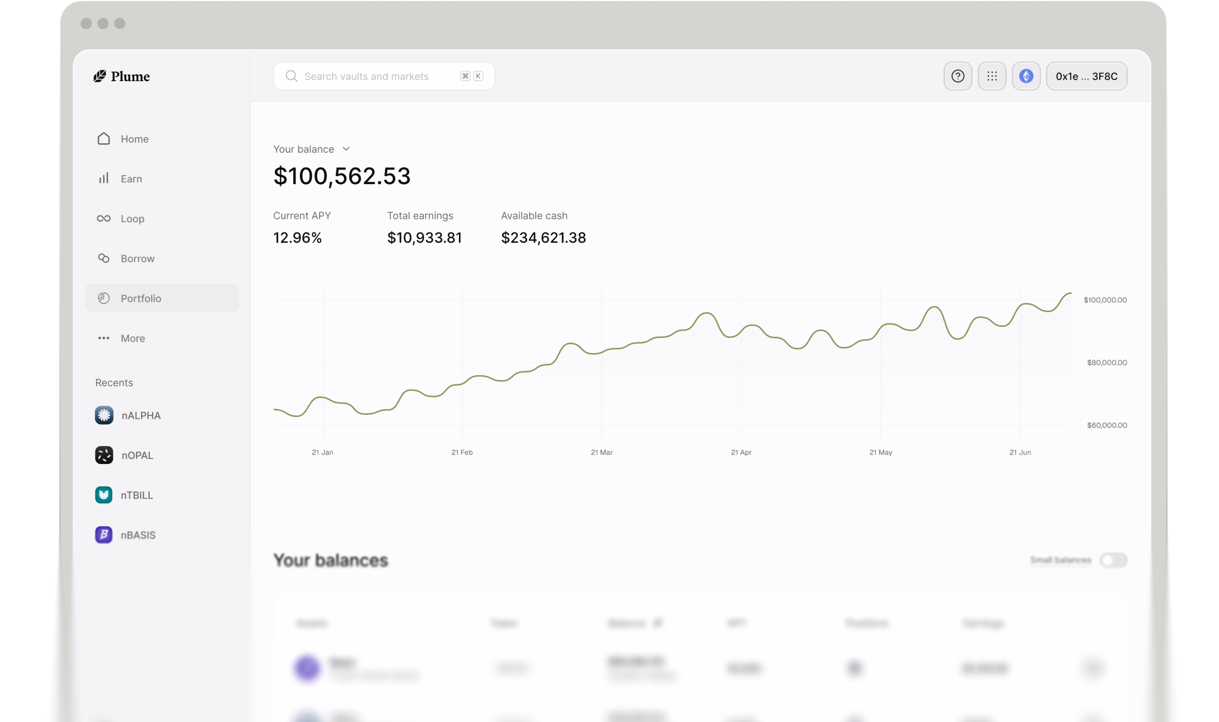Click the $10,933.81 Total earnings value

point(424,238)
